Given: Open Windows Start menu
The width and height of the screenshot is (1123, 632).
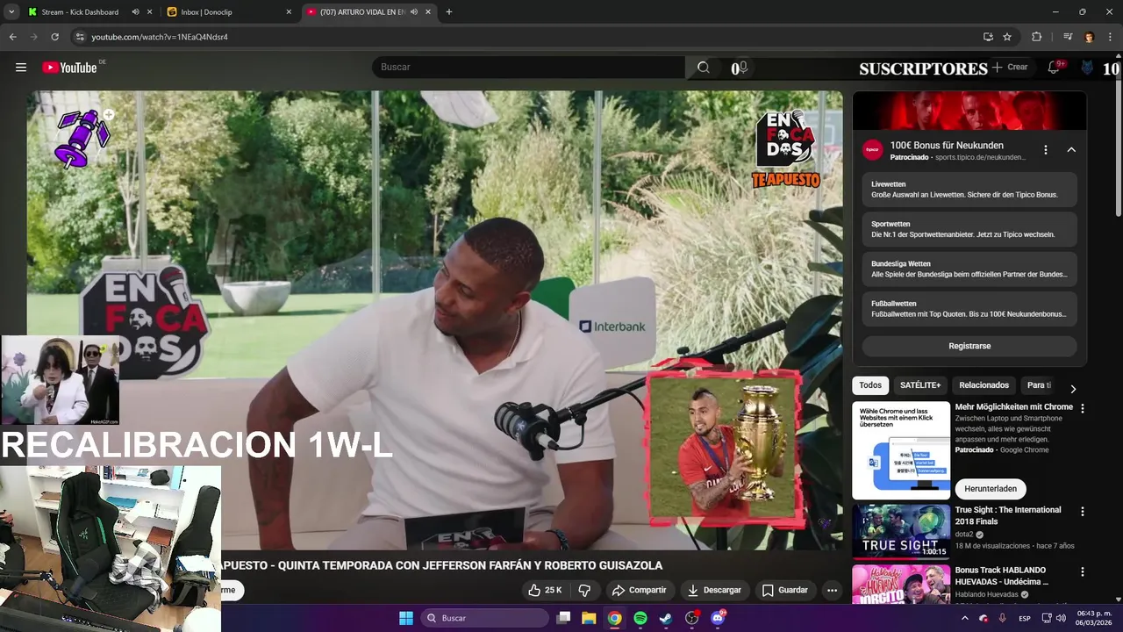Looking at the screenshot, I should pos(406,618).
